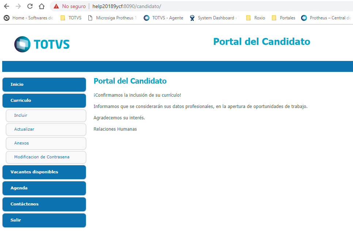Open the Portales bookmarks folder
Screen dimensions: 353x231
pyautogui.click(x=284, y=18)
